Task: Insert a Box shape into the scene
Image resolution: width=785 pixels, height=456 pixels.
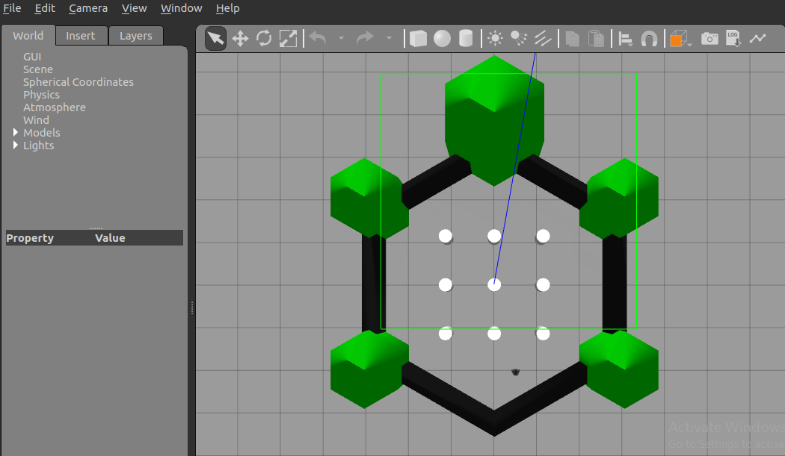Action: [x=418, y=37]
